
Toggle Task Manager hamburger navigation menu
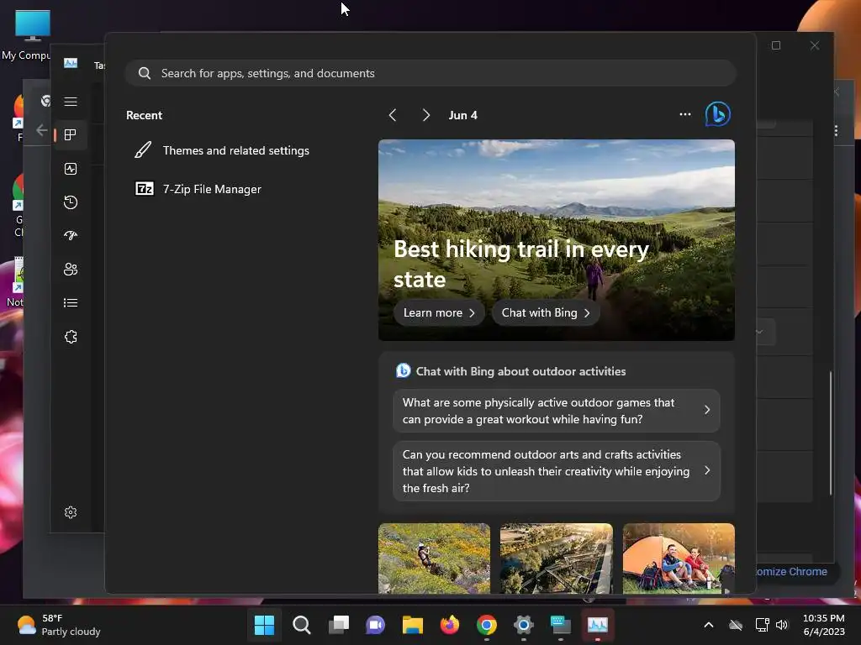tap(71, 102)
